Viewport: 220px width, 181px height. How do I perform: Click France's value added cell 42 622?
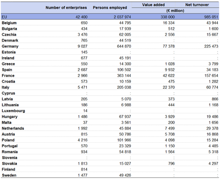click(x=168, y=76)
